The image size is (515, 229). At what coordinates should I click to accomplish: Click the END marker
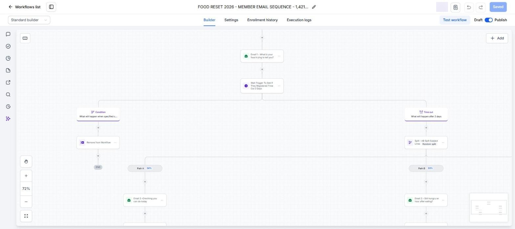98,167
